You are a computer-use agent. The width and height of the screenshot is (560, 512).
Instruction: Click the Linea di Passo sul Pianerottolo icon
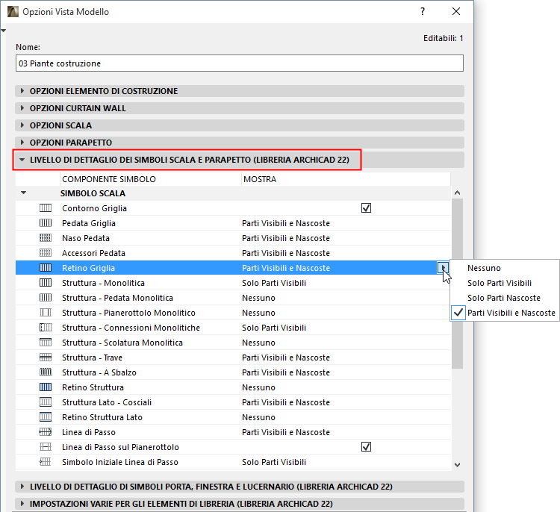[x=46, y=447]
